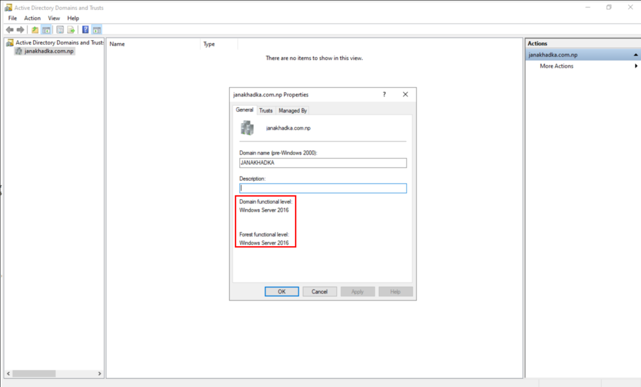Click 'There are no items to show' text
The width and height of the screenshot is (641, 387).
point(314,58)
